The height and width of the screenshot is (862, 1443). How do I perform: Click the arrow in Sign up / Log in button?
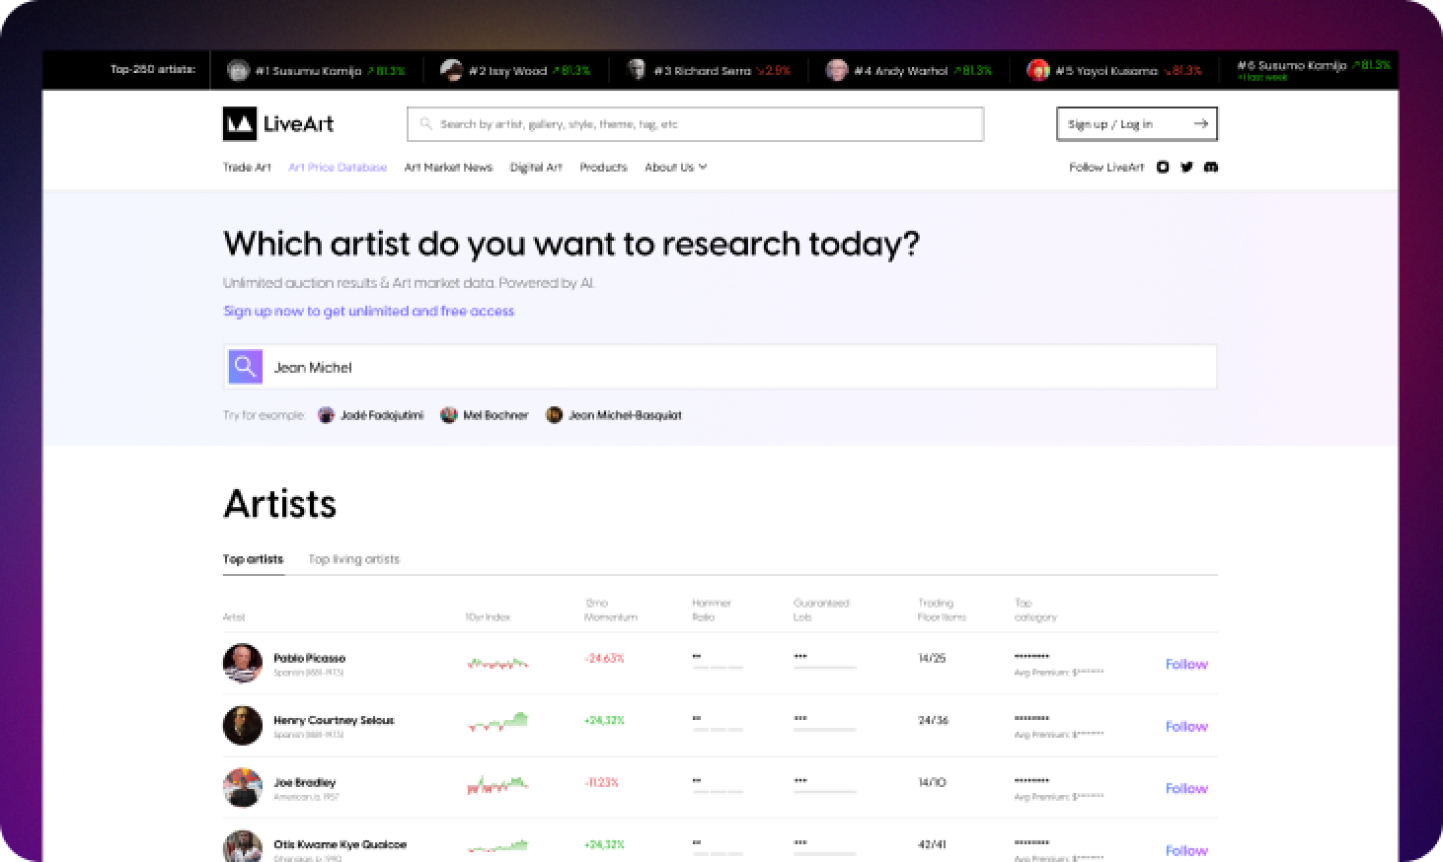[x=1200, y=124]
